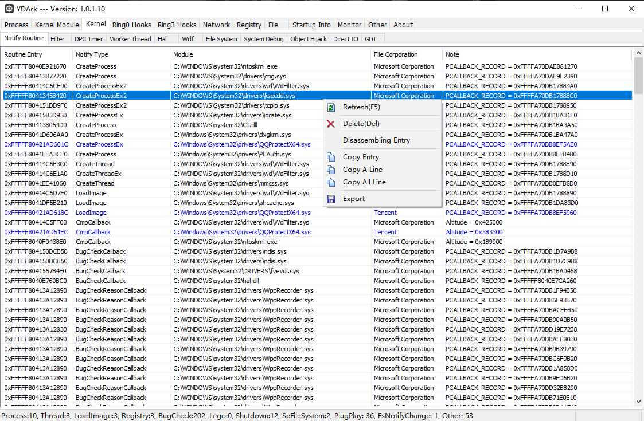Click the red X Delete icon
Viewport: 644px width, 421px height.
331,124
